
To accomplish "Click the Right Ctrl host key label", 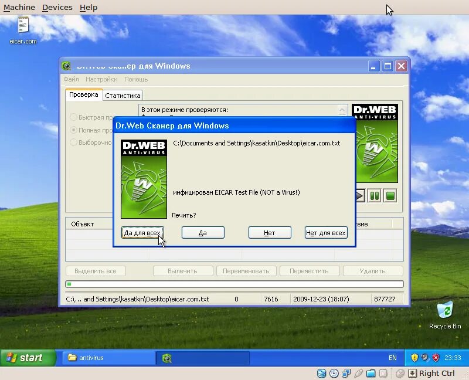I will click(437, 374).
